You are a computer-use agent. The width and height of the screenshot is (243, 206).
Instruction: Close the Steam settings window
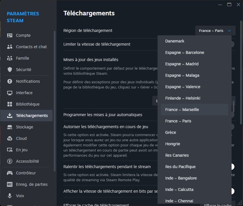238,5
